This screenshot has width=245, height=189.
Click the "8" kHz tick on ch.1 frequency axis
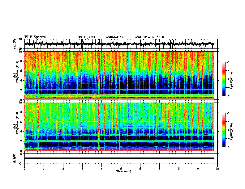tap(22, 61)
